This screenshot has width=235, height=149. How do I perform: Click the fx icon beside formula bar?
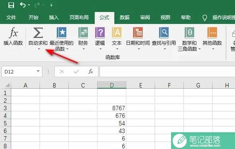(90, 72)
